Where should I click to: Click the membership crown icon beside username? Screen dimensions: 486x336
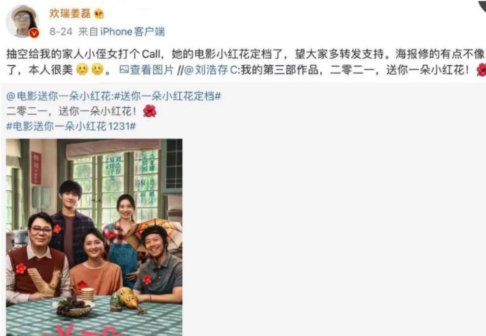click(99, 14)
